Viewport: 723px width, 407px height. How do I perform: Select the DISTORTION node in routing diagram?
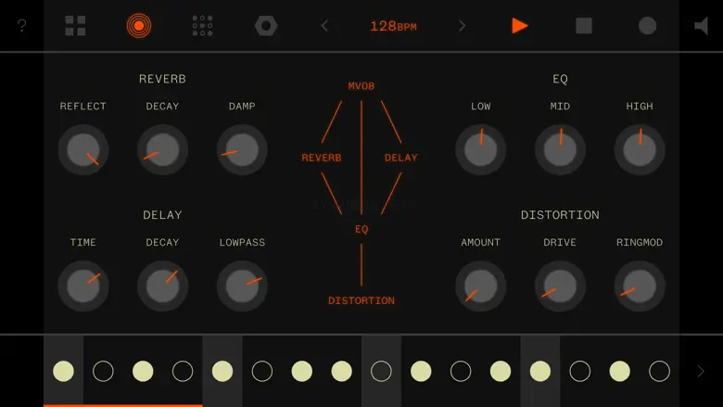(361, 300)
